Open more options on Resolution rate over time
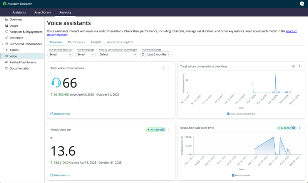 coord(300,128)
